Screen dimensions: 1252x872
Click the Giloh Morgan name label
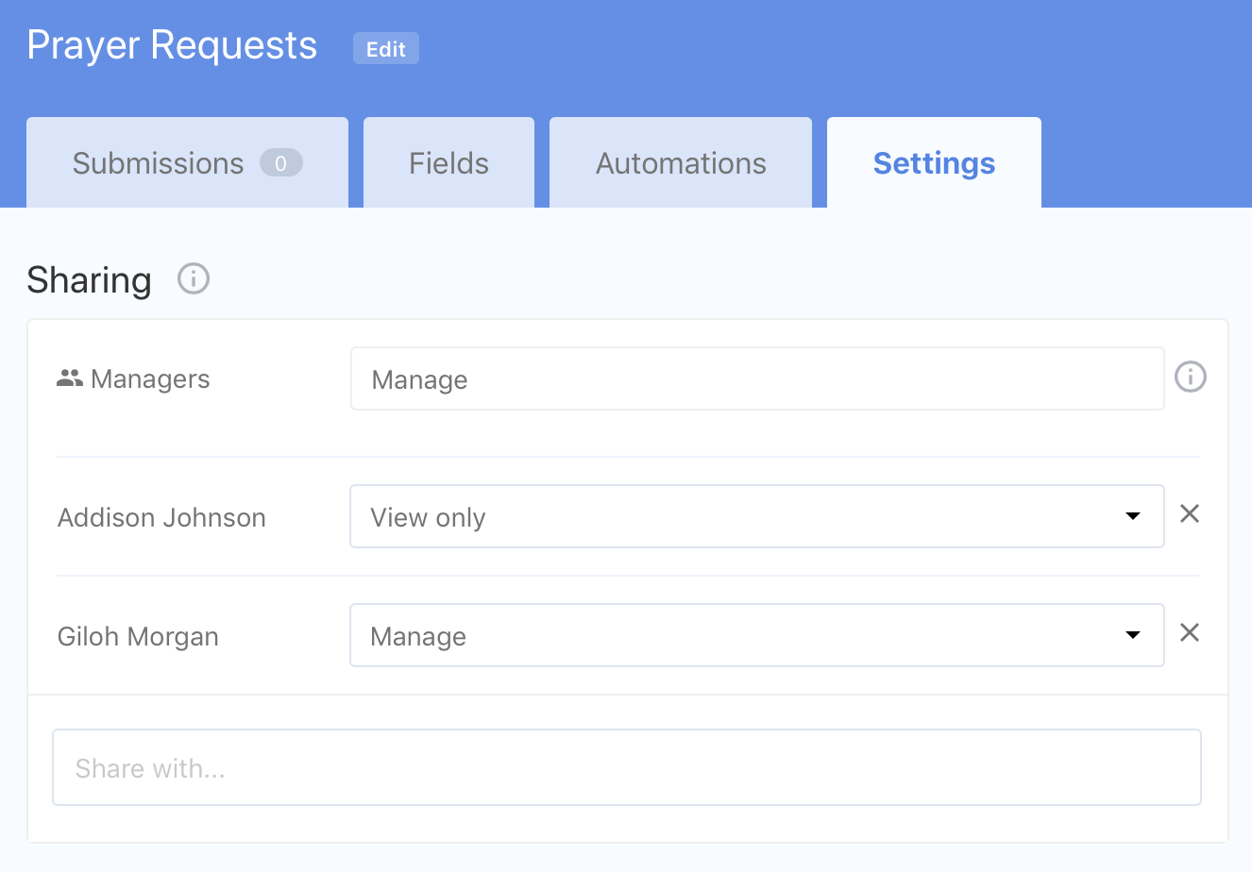[x=138, y=637]
